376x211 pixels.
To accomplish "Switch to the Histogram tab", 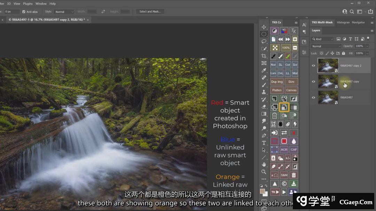I will tap(343, 22).
